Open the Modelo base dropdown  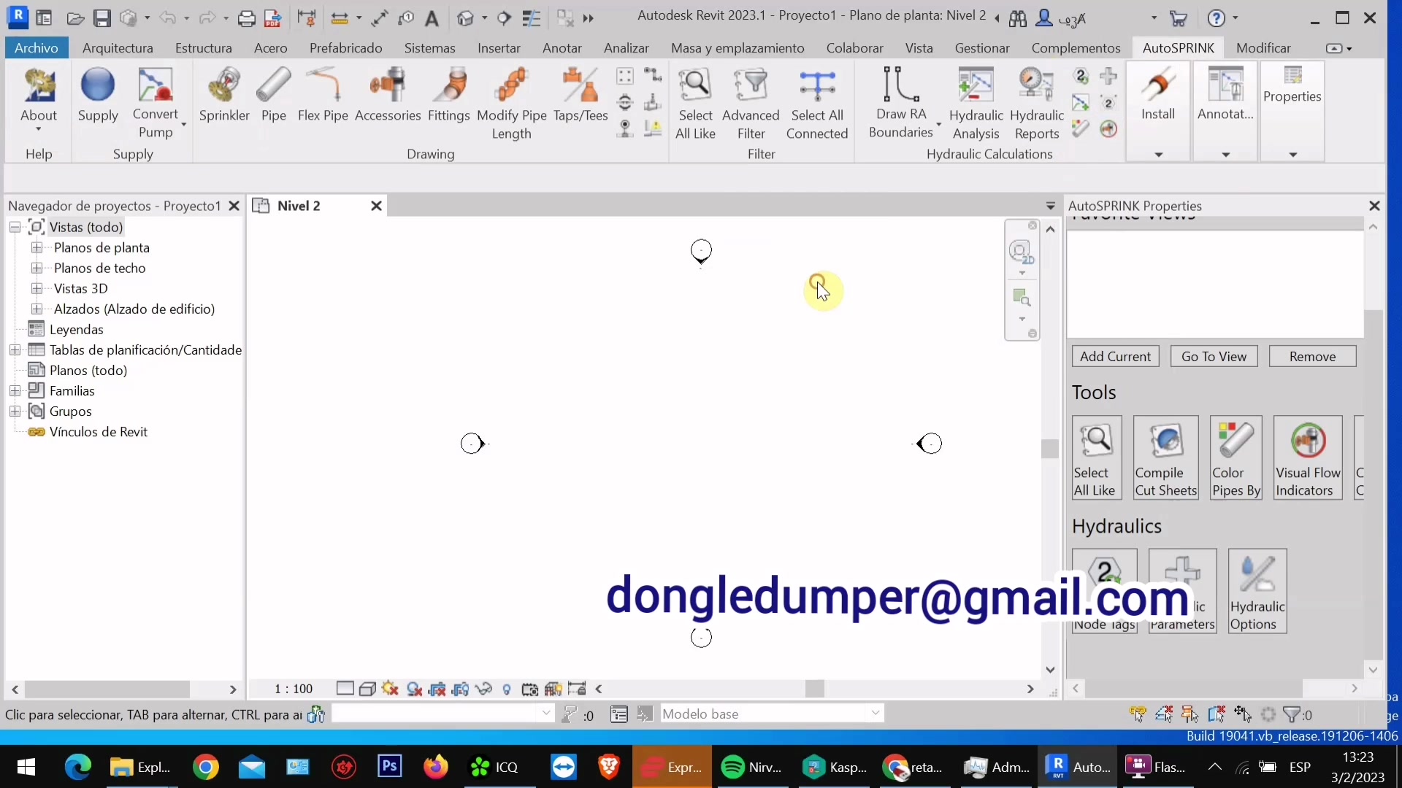click(x=876, y=714)
